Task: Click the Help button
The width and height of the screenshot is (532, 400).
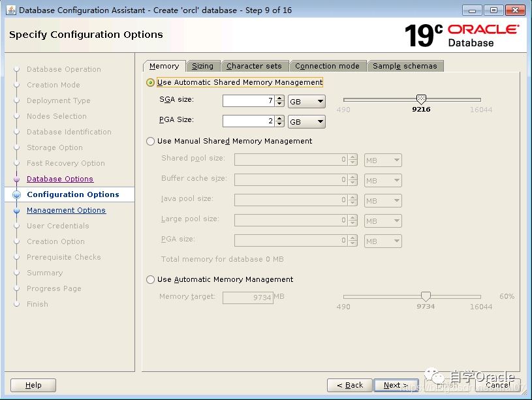Action: click(x=33, y=385)
